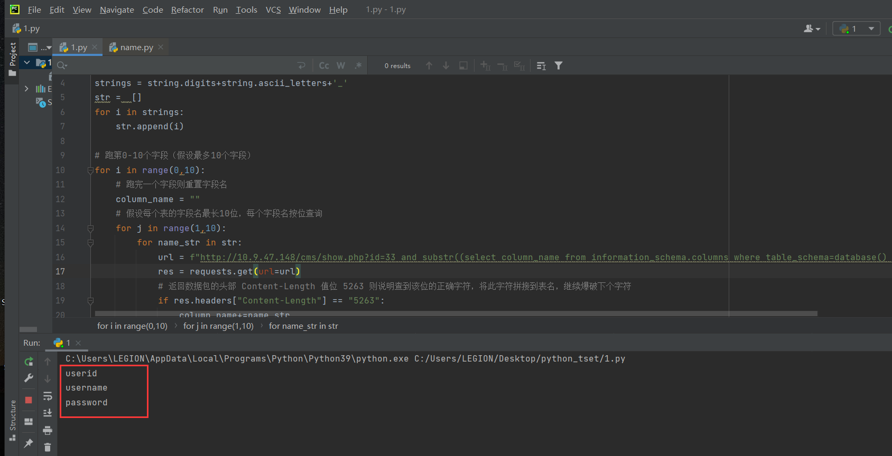
Task: Collapse fold marker at line 15
Action: [90, 243]
